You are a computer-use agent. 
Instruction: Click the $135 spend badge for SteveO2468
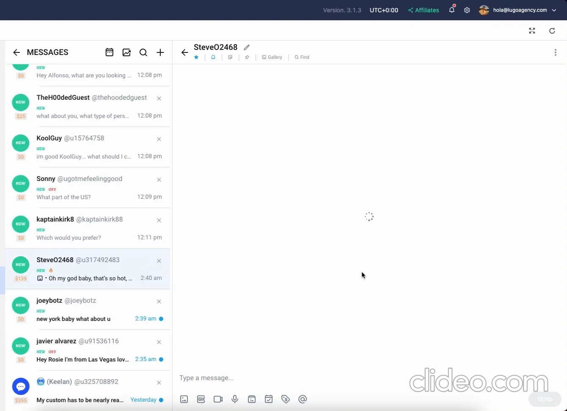point(21,279)
